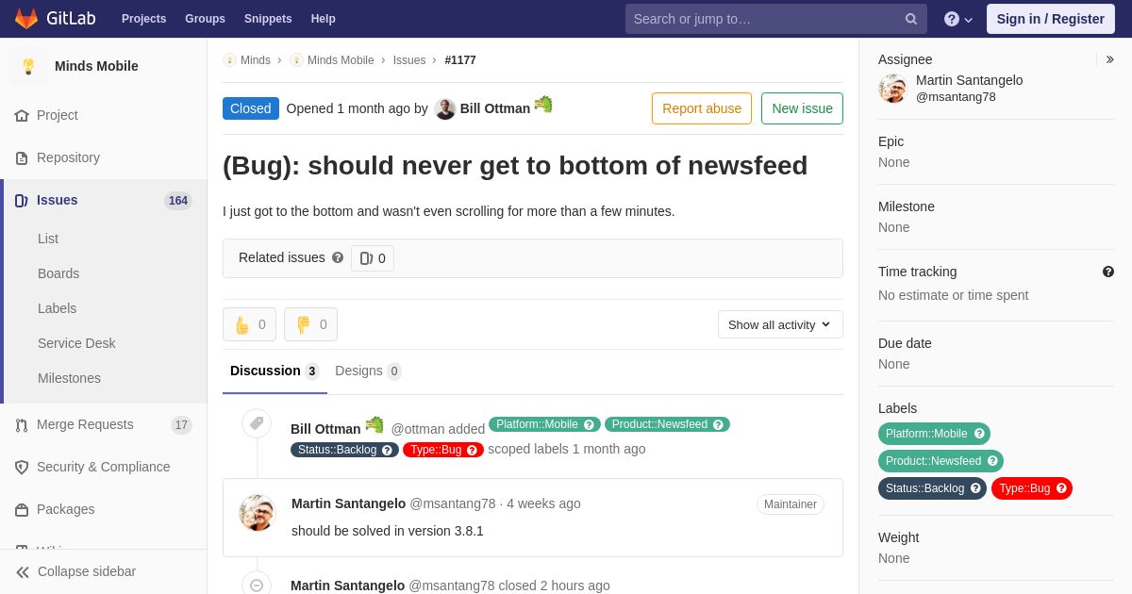This screenshot has height=594, width=1132.
Task: Click the New issue button
Action: pyautogui.click(x=802, y=108)
